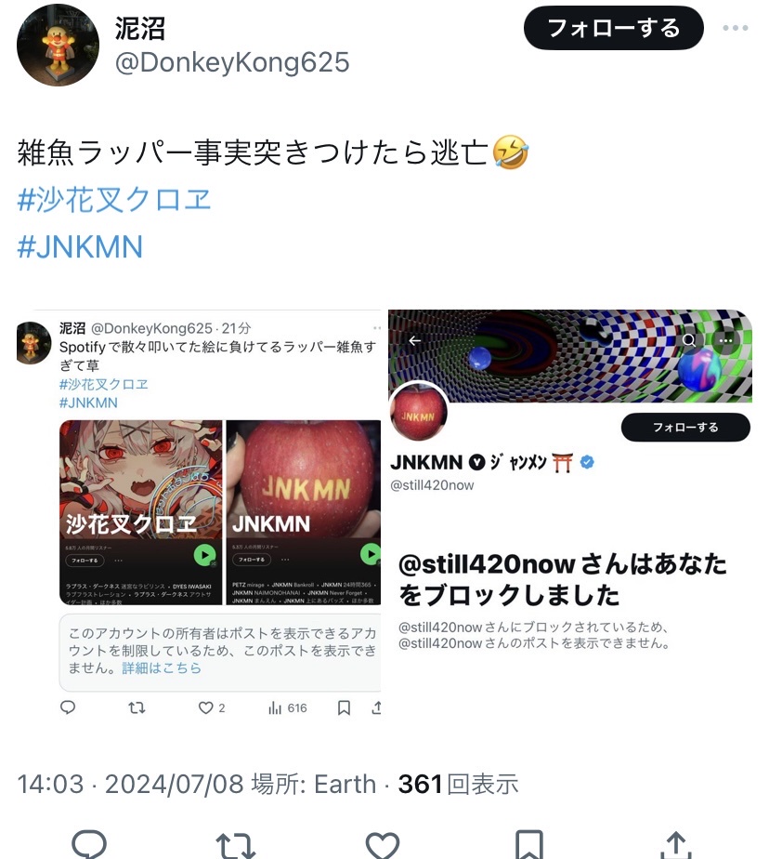Image resolution: width=769 pixels, height=859 pixels.
Task: Tap the フォローする button on the JNKMN profile
Action: coord(685,428)
